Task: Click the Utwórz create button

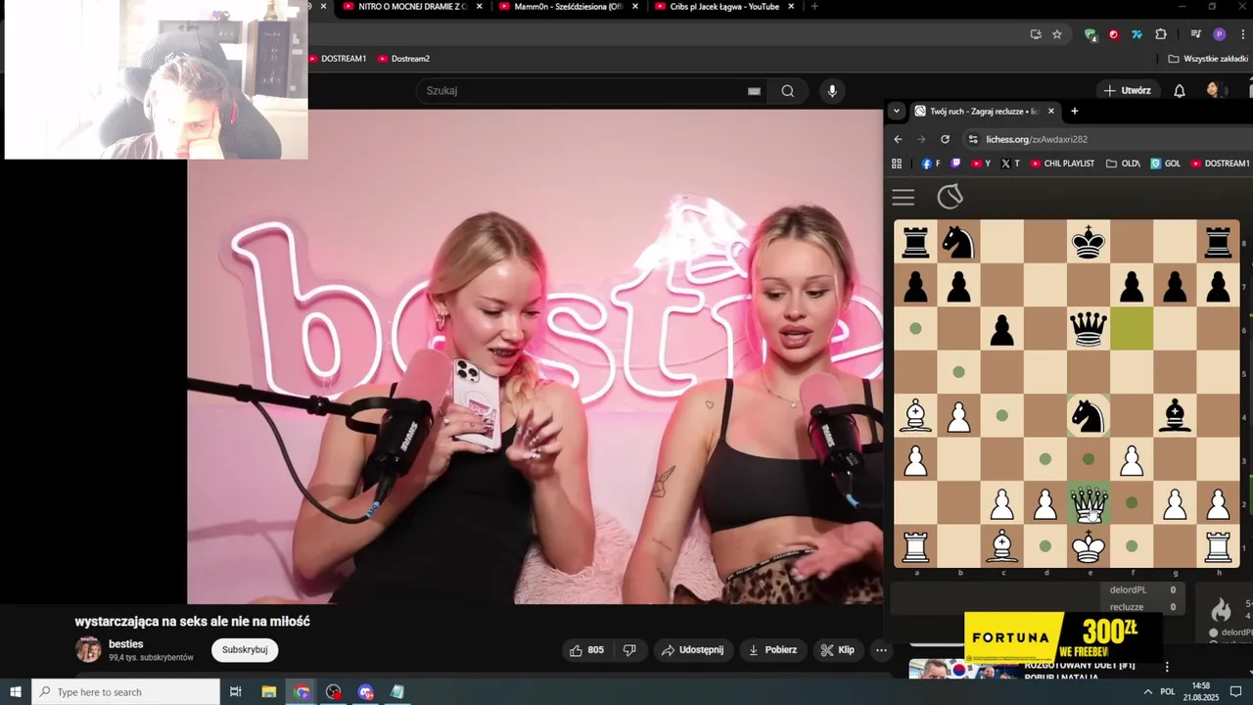Action: pyautogui.click(x=1127, y=90)
